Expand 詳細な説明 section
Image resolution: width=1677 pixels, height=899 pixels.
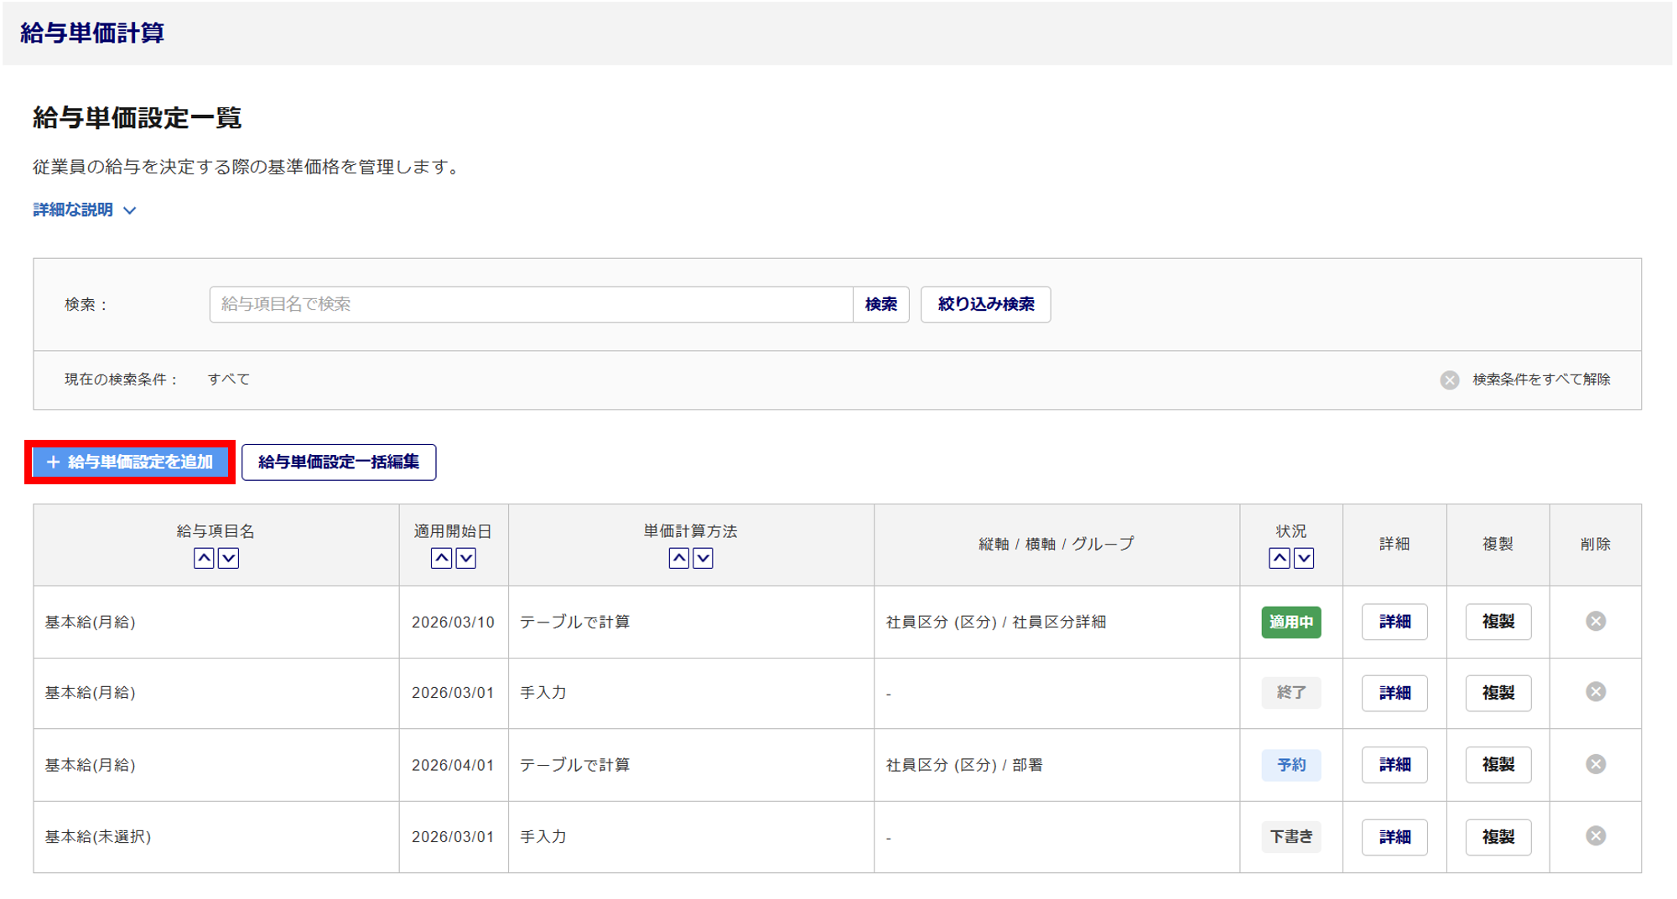coord(84,209)
